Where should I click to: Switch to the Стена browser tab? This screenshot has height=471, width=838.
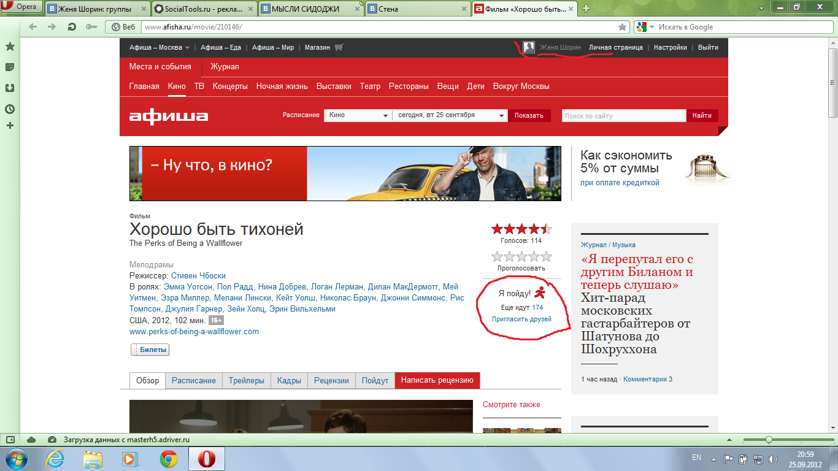coord(417,9)
